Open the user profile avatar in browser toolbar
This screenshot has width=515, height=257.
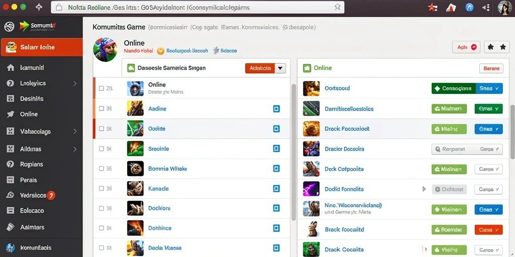pos(504,8)
